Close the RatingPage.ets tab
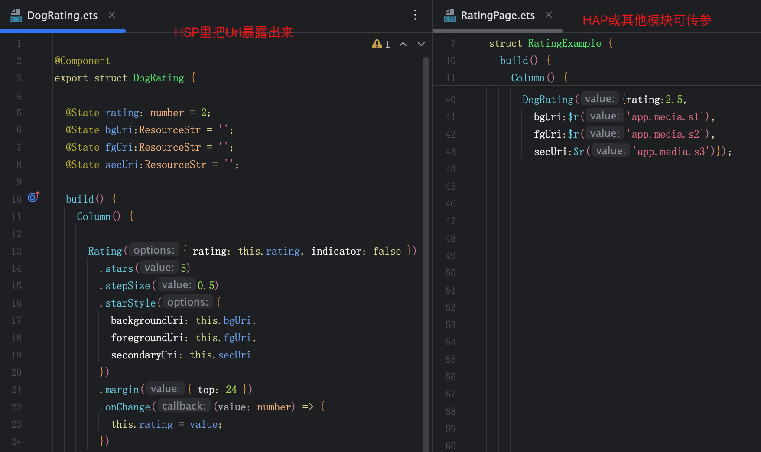The image size is (761, 452). click(549, 15)
